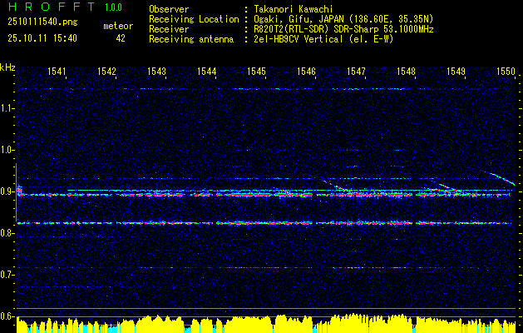523x333 pixels.
Task: Select the filename 2510111540.png
Action: point(42,22)
